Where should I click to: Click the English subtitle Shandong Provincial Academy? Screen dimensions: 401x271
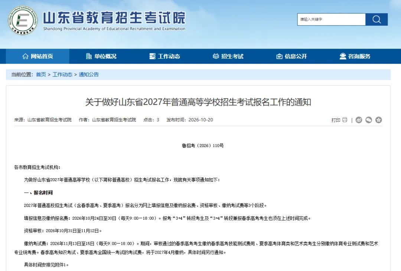tap(114, 29)
